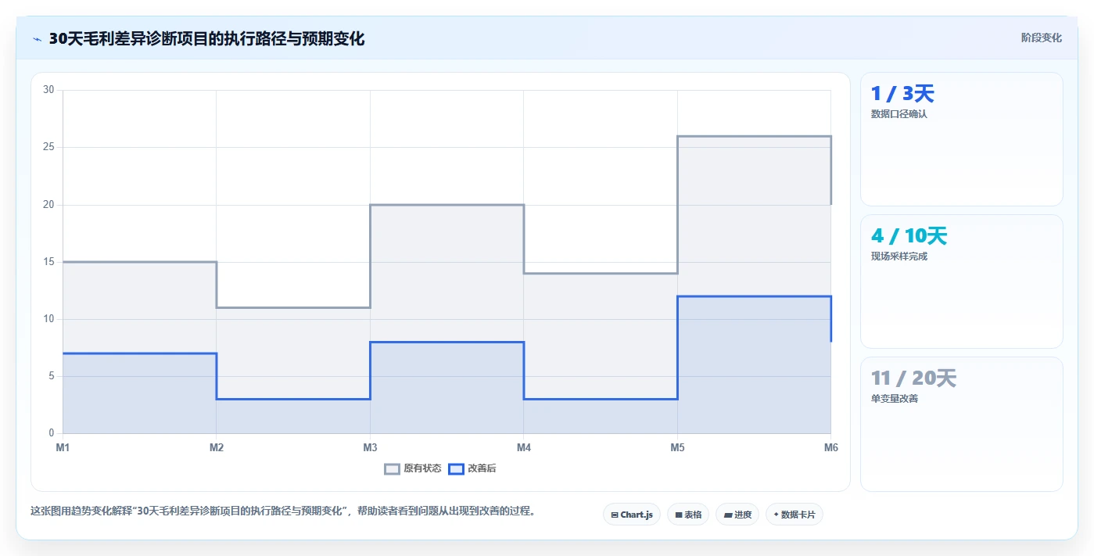The width and height of the screenshot is (1094, 556).
Task: Select the 表格 tag
Action: tap(689, 515)
